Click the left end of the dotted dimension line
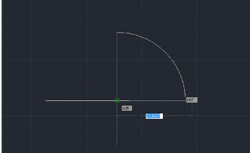Screen dimensions: 250x153 point(117,115)
